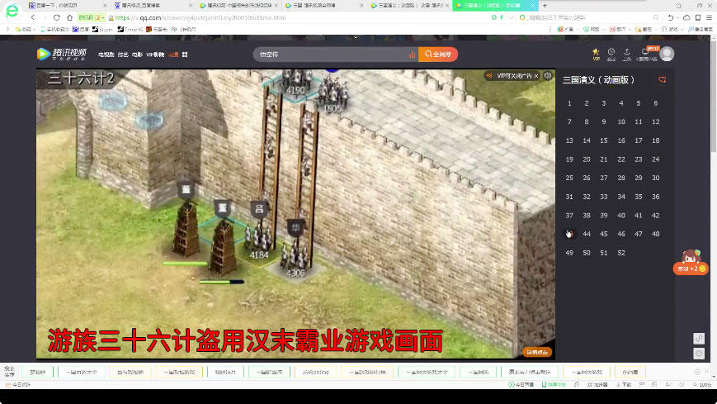717x404 pixels.
Task: Close the VIP可关闭广告 ad notice
Action: (x=536, y=76)
